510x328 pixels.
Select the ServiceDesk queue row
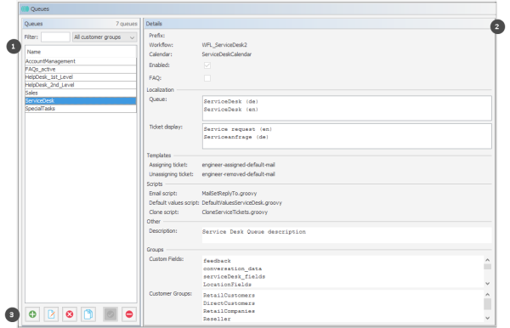[81, 101]
